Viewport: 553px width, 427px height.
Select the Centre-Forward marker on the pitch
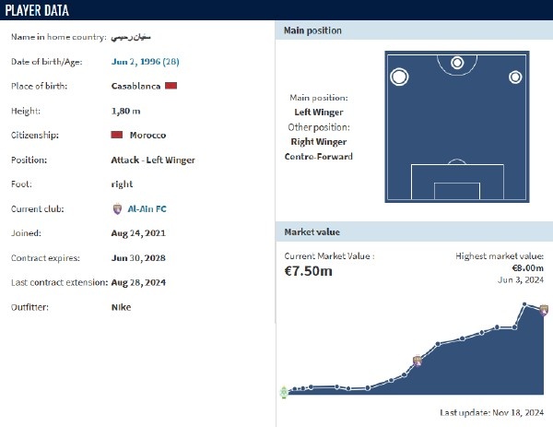pyautogui.click(x=457, y=64)
